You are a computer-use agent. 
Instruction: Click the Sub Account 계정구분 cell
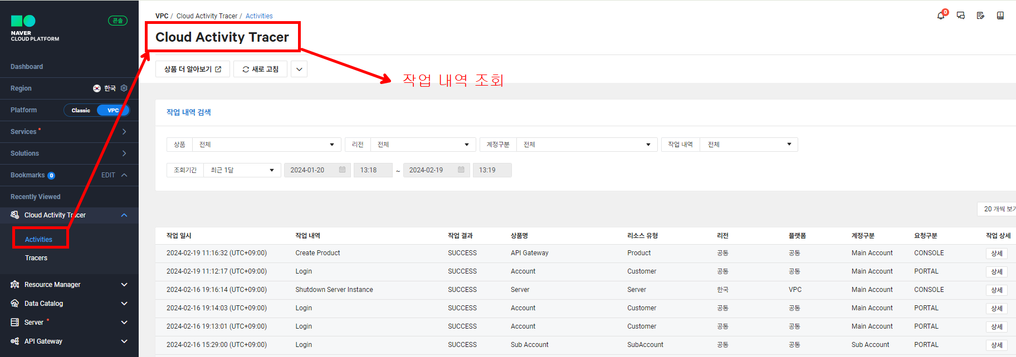click(x=870, y=345)
